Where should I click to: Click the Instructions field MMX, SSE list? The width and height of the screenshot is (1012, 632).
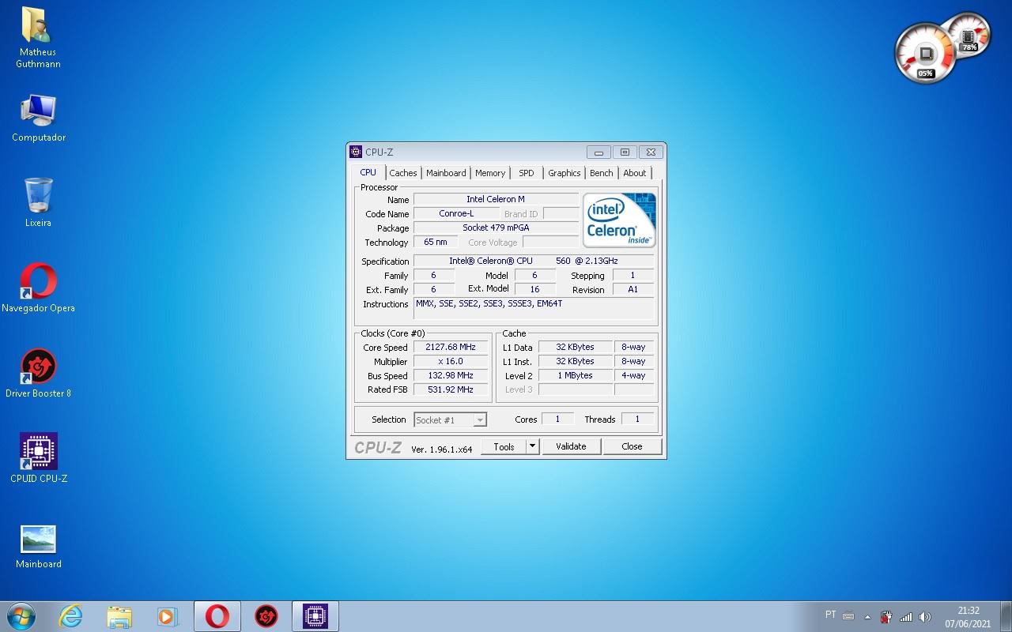534,308
